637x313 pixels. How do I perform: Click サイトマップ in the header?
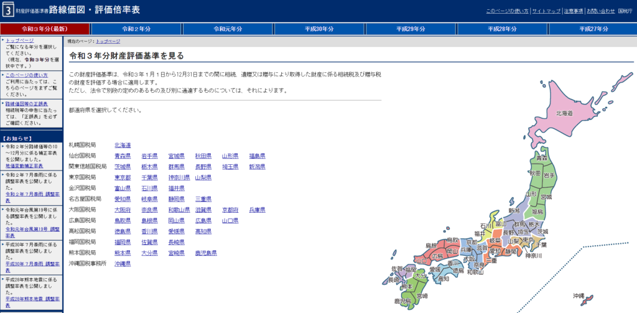point(529,11)
